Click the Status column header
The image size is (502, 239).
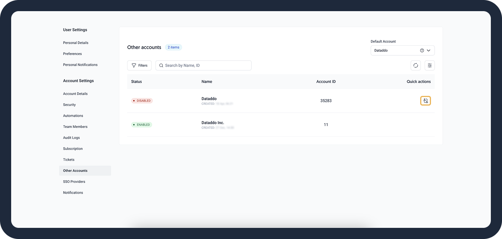coord(136,81)
